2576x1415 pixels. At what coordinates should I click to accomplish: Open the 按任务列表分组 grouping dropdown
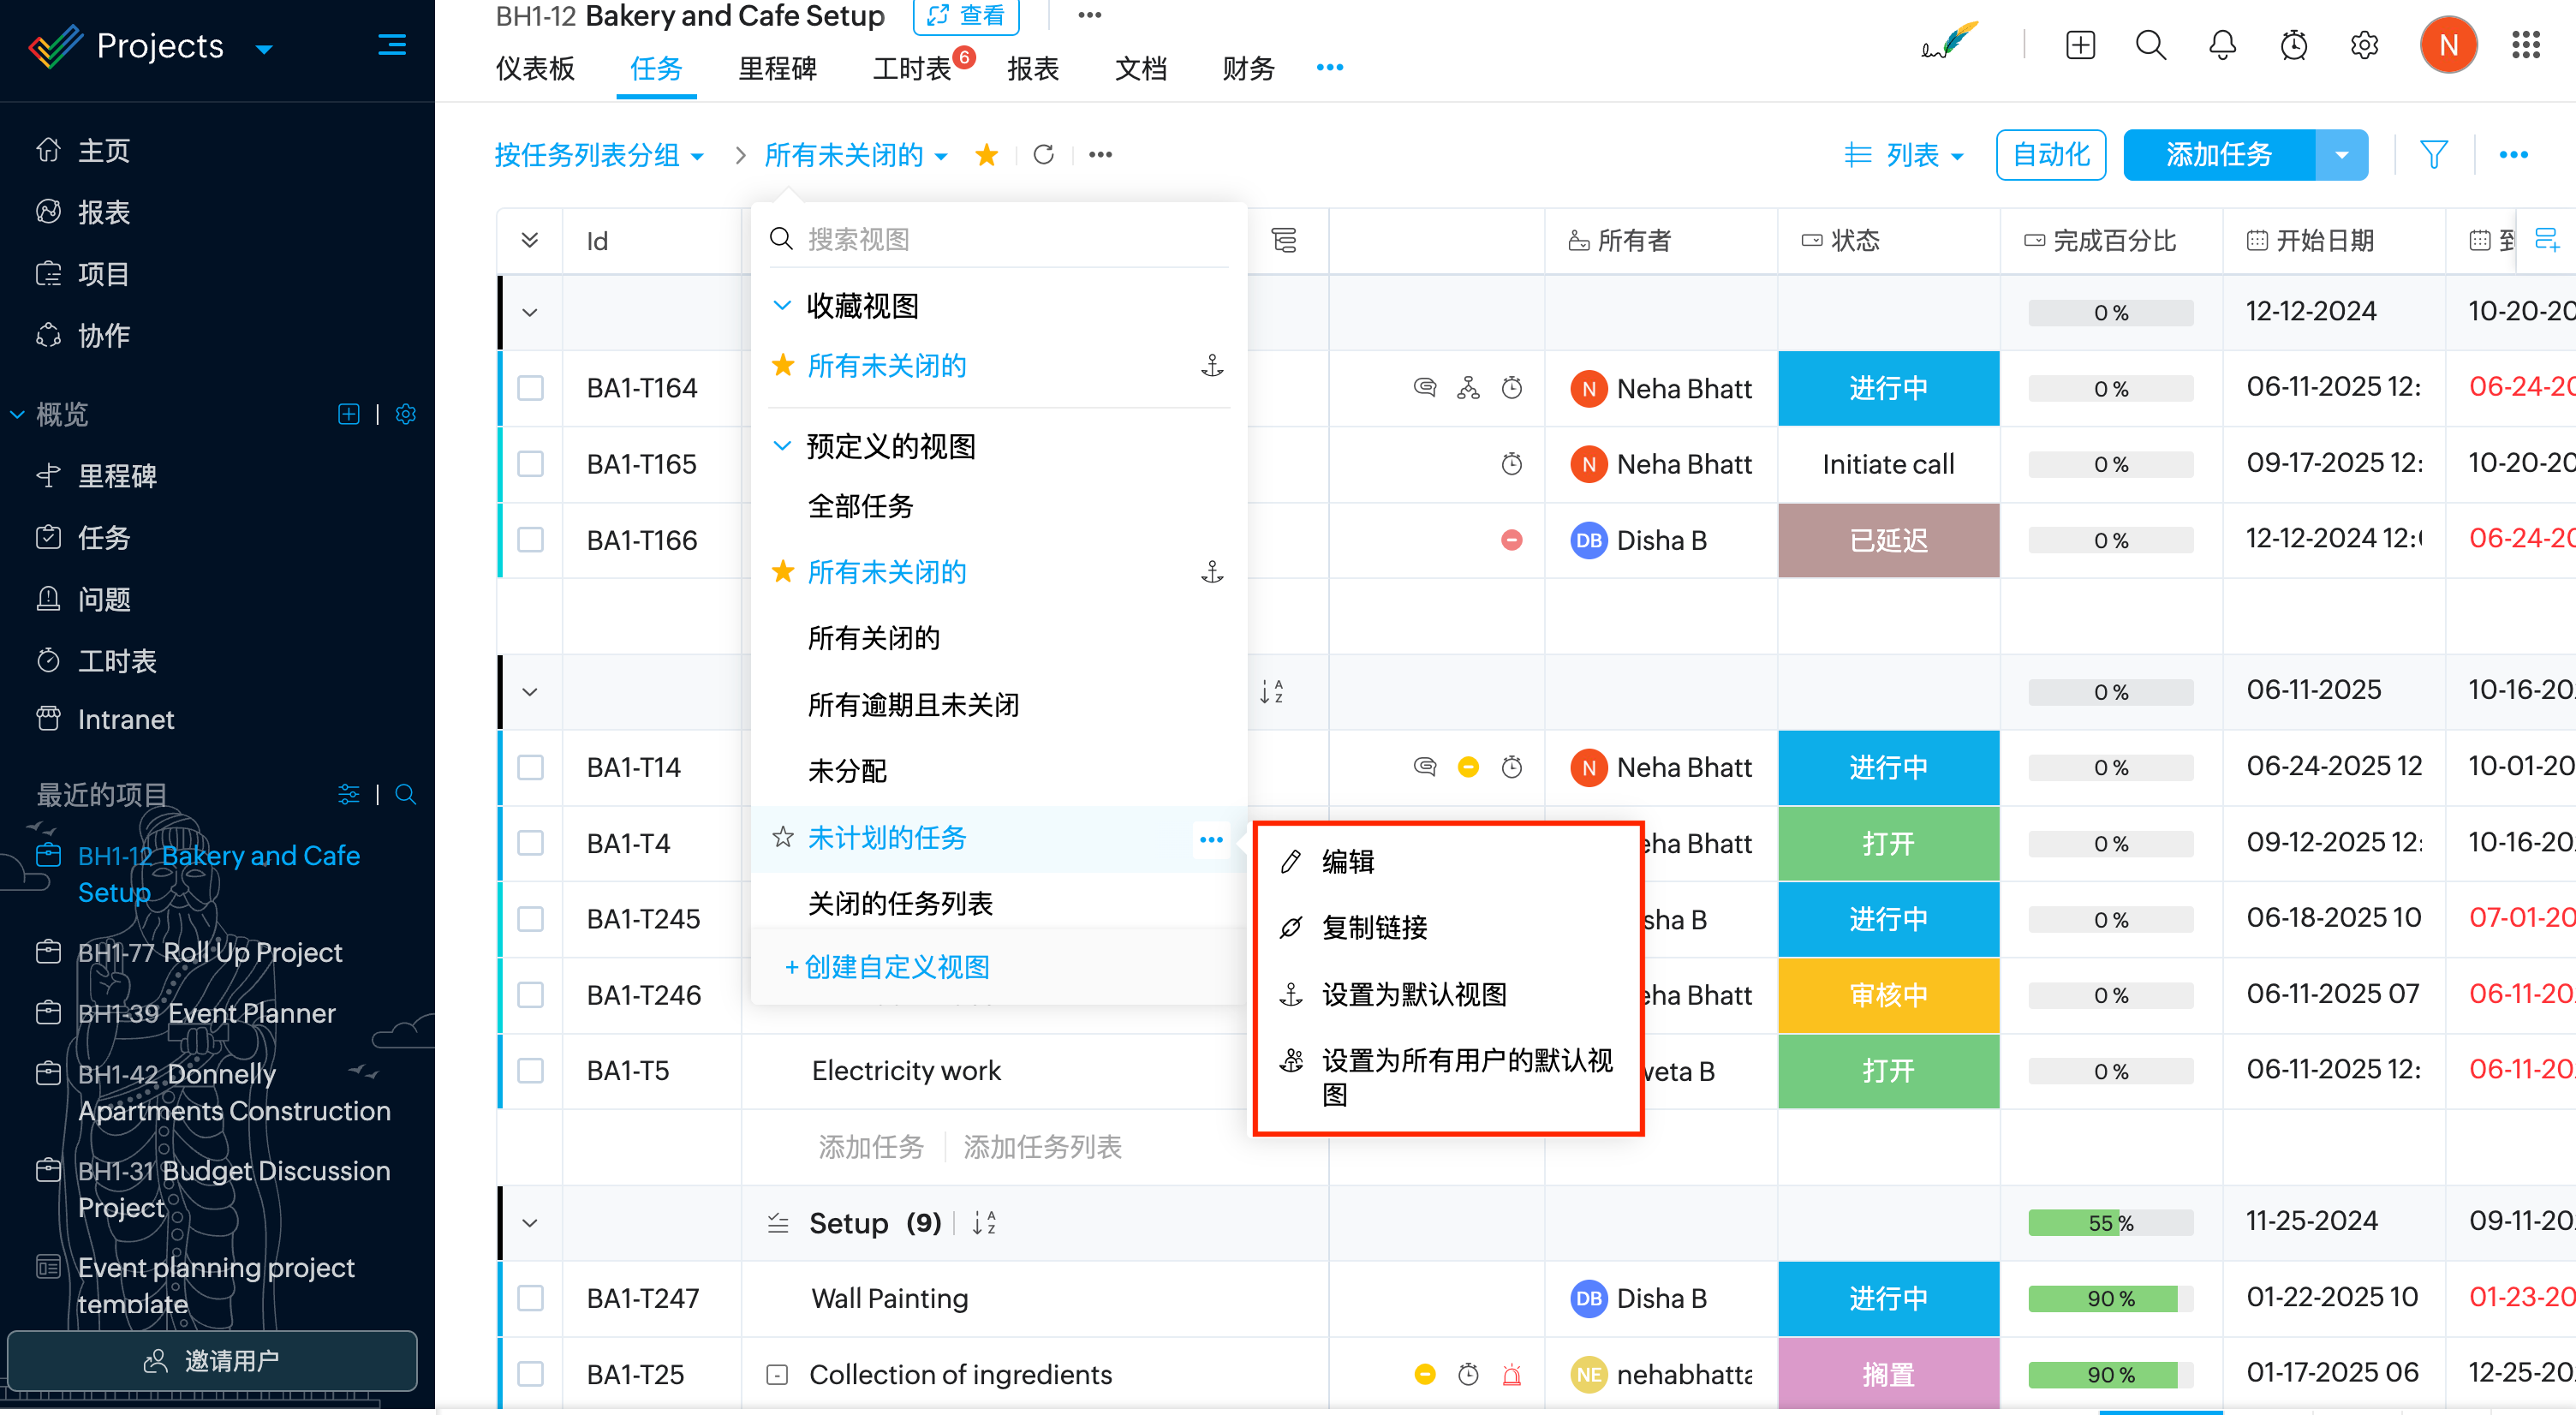click(x=599, y=155)
